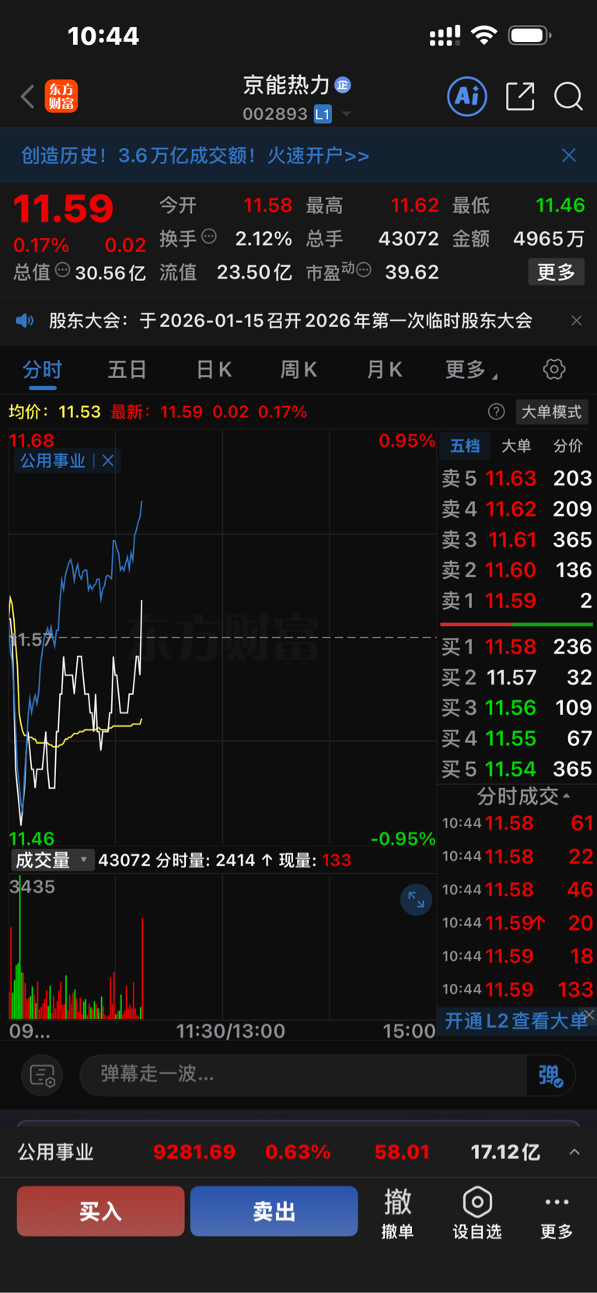Open the 股东大会 announcement text
The image size is (597, 1293).
pyautogui.click(x=291, y=321)
